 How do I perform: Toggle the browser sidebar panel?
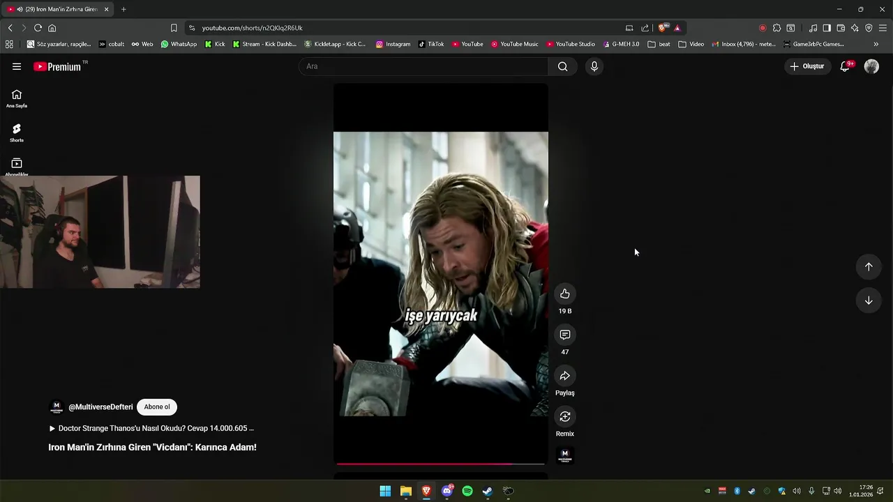(827, 28)
